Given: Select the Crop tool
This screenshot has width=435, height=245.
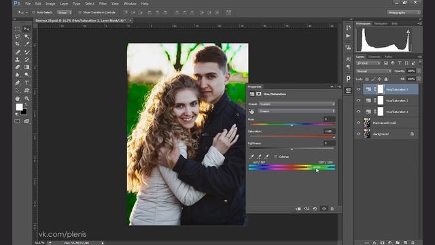Looking at the screenshot, I should pos(17,44).
